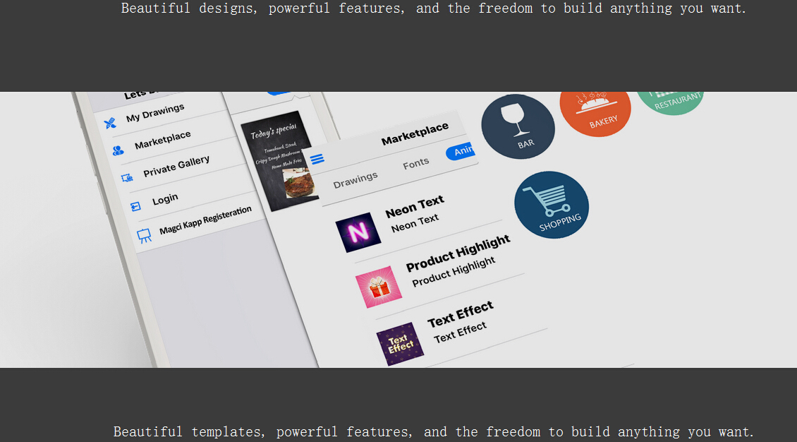The width and height of the screenshot is (797, 442).
Task: Click the bold Product Highlight title
Action: (458, 253)
